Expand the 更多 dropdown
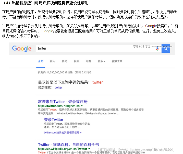 pos(101,61)
